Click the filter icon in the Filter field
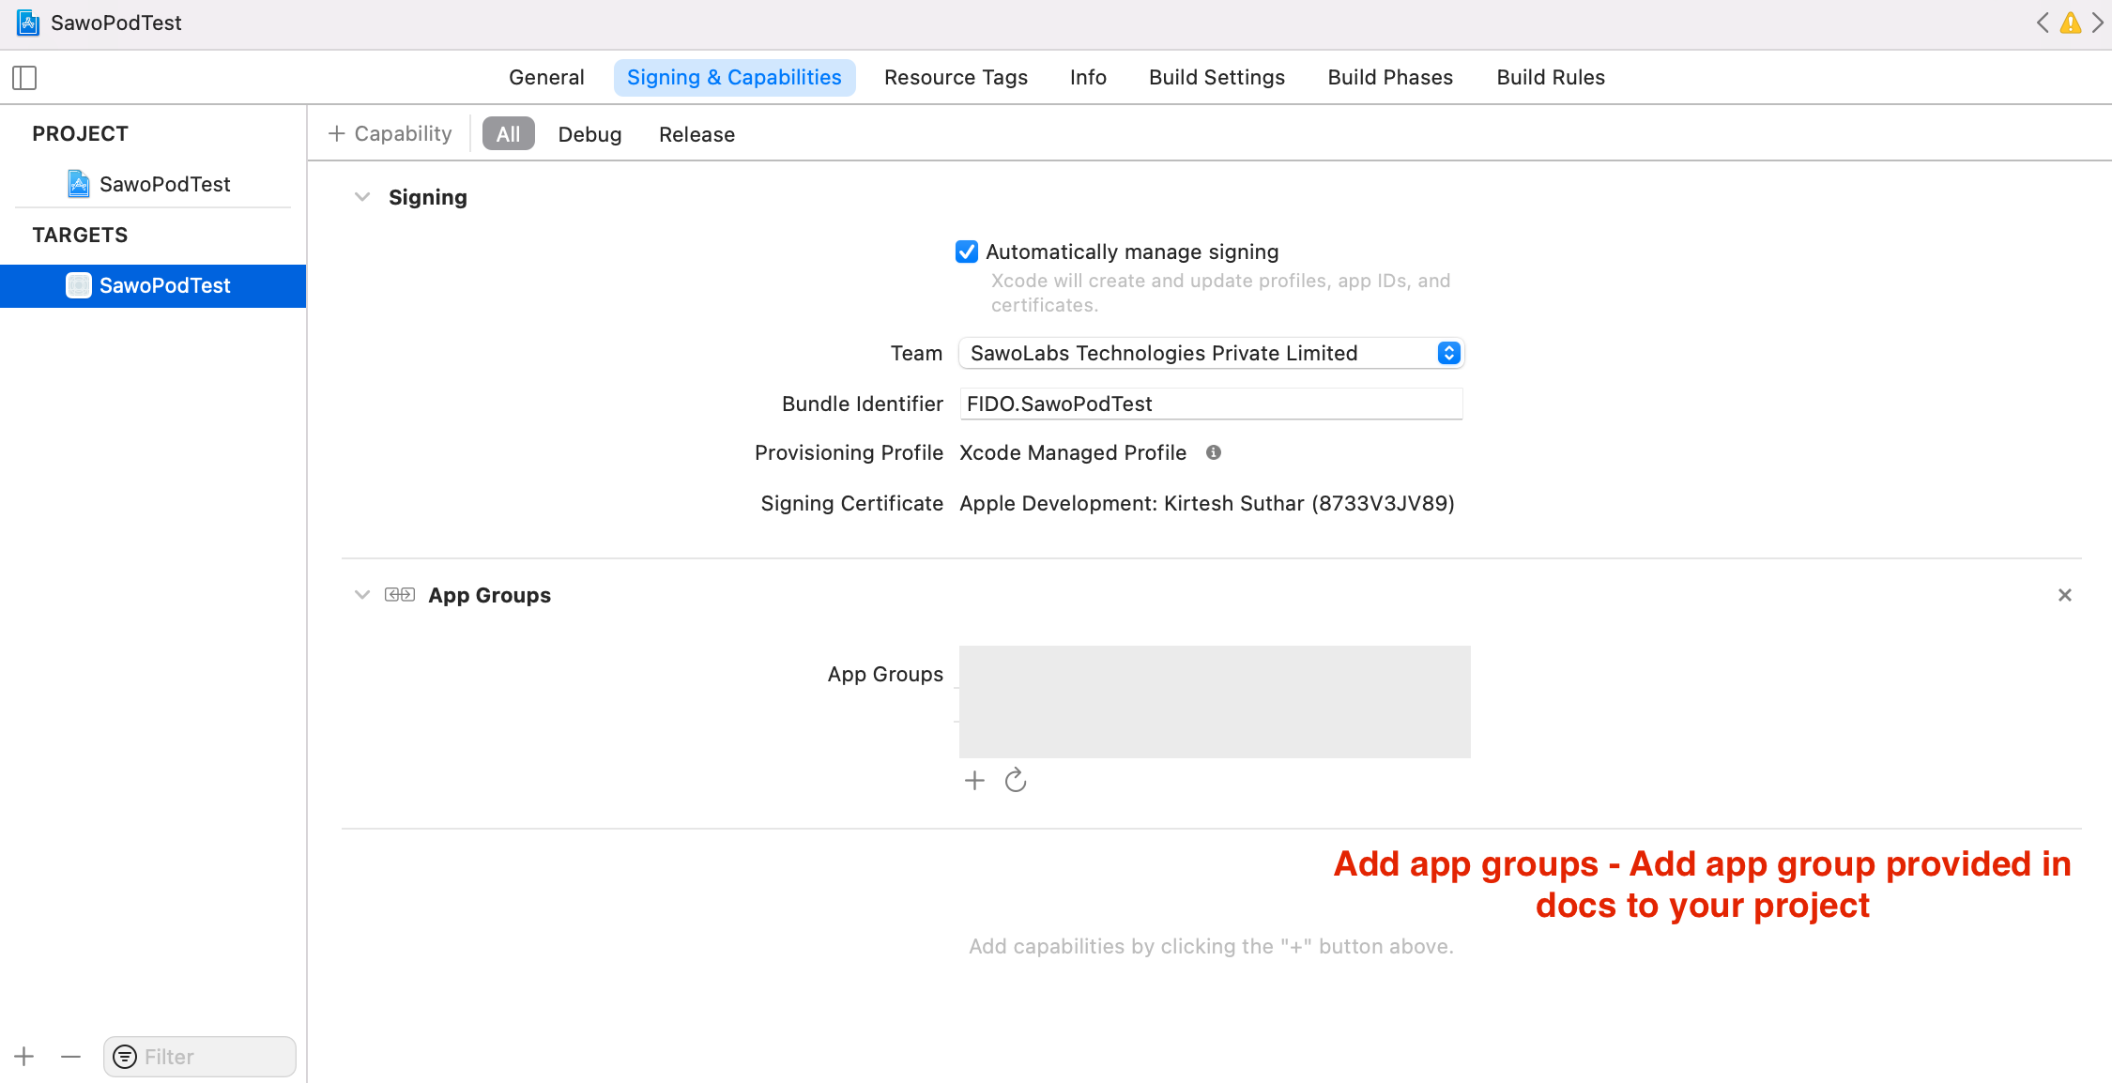Image resolution: width=2112 pixels, height=1083 pixels. click(125, 1057)
